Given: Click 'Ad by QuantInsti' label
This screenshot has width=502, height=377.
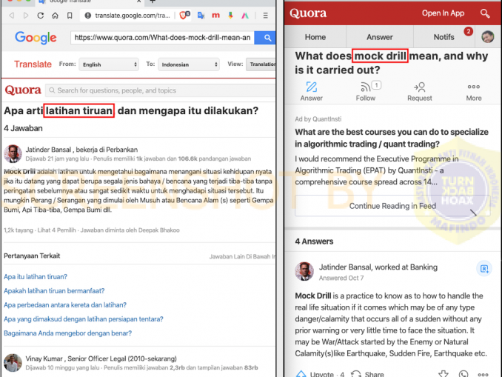Looking at the screenshot, I should pyautogui.click(x=318, y=119).
